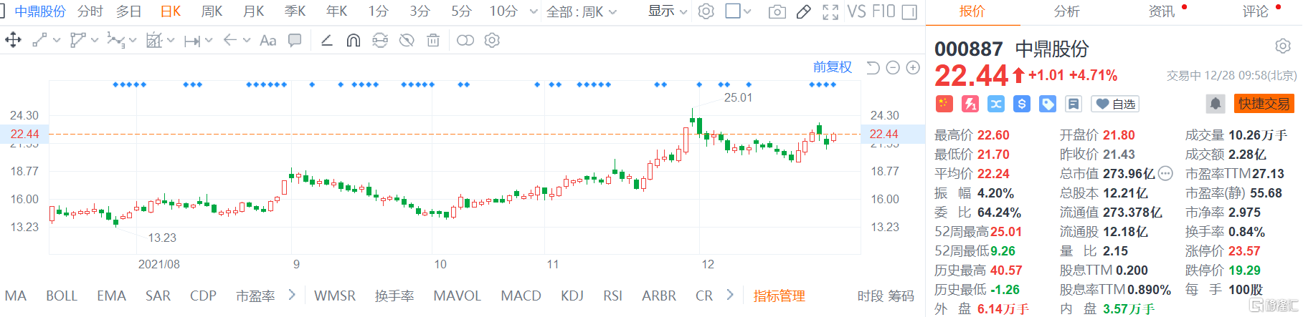Toggle the side panel layout icon
This screenshot has height=317, width=1303.
pos(909,11)
